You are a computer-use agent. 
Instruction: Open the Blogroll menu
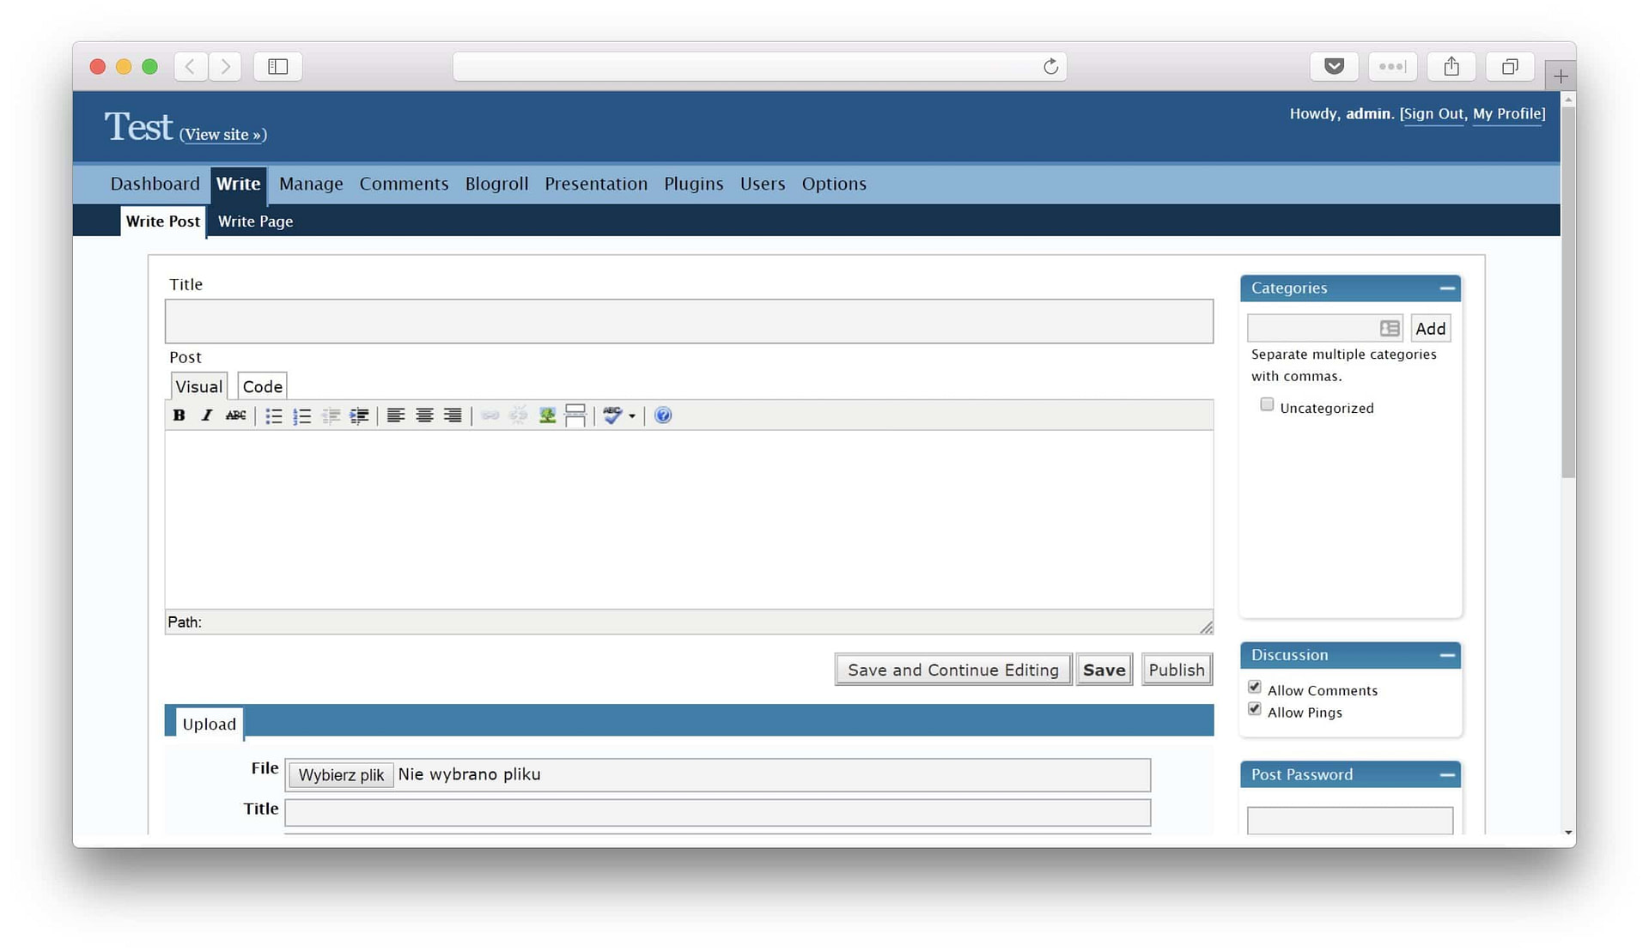[x=496, y=184]
